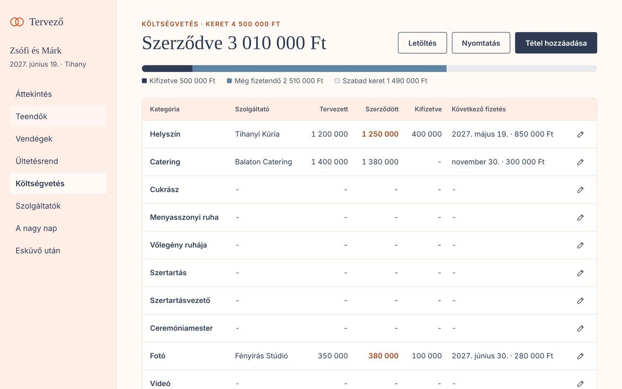The image size is (622, 389).
Task: Click the Szolgáltató column header
Action: 252,109
